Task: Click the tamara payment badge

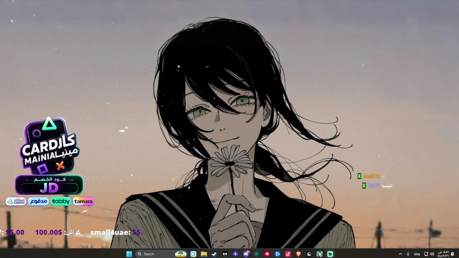Action: pos(84,201)
